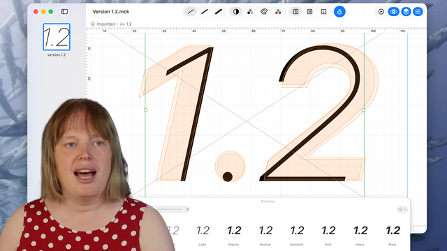Screen dimensions: 447x251
Task: Select the version.1.2 symbol thumbnail
Action: tap(57, 37)
